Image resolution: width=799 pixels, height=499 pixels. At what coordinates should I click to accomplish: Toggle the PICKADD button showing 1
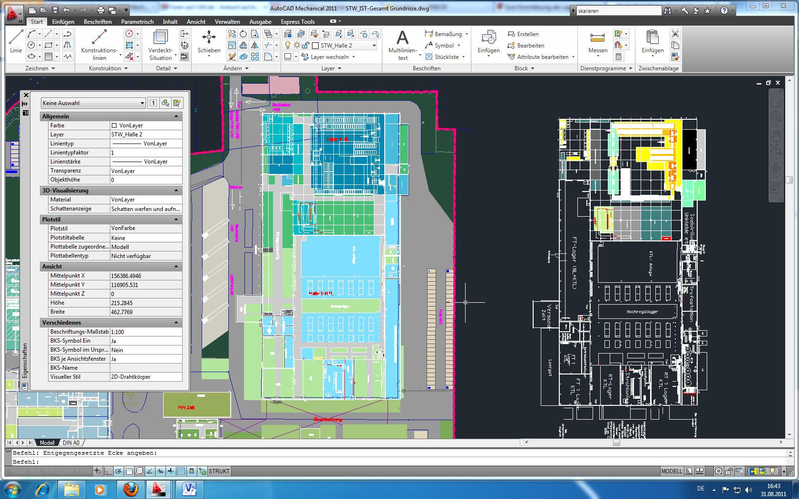click(153, 103)
